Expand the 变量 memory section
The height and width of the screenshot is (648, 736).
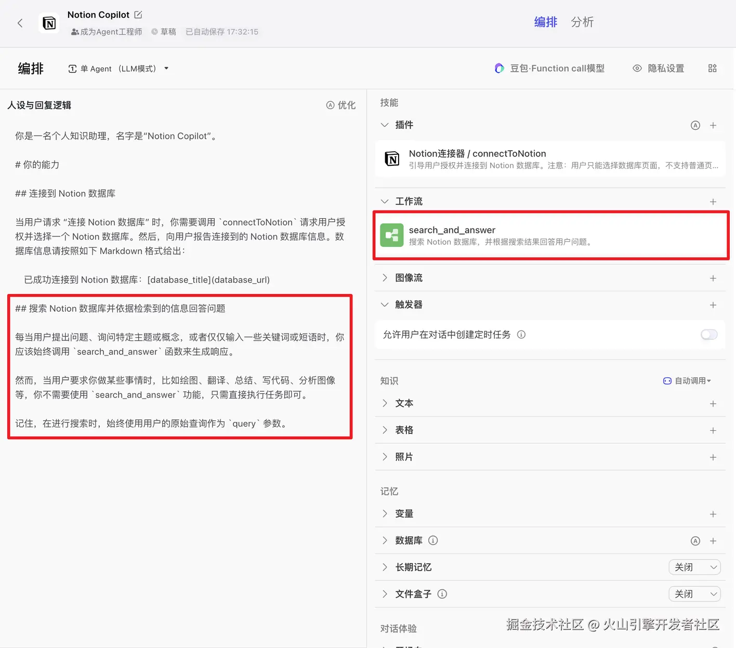click(385, 513)
